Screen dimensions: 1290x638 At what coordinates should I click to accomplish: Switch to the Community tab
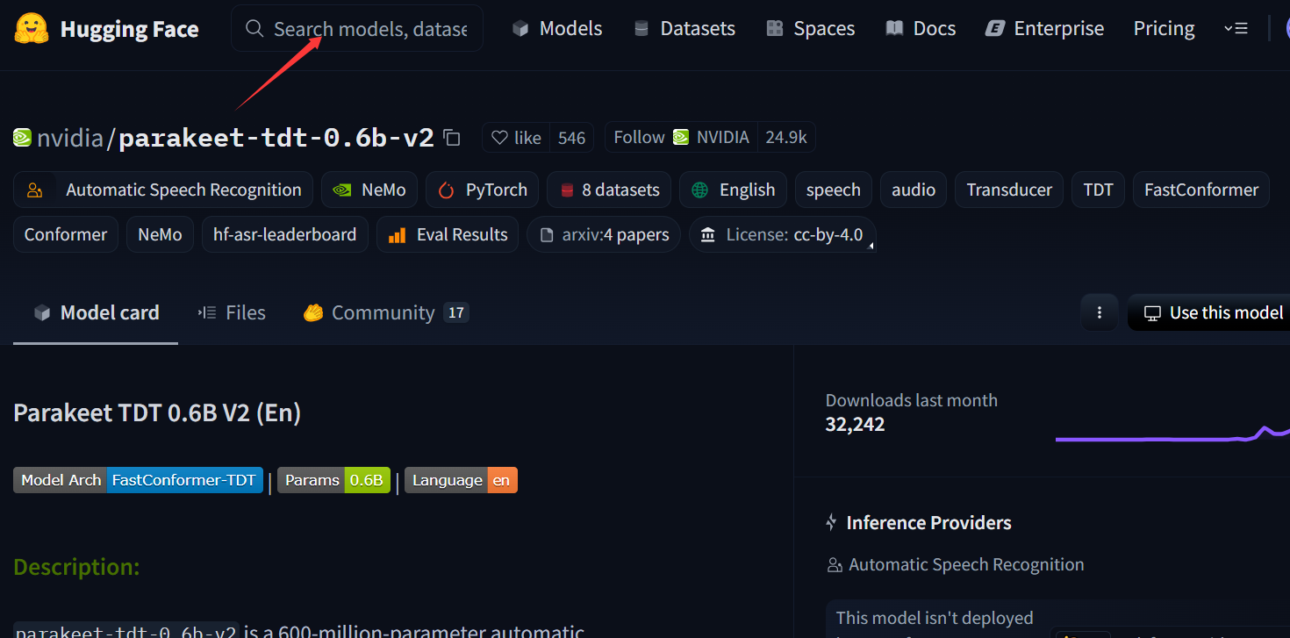[x=386, y=312]
